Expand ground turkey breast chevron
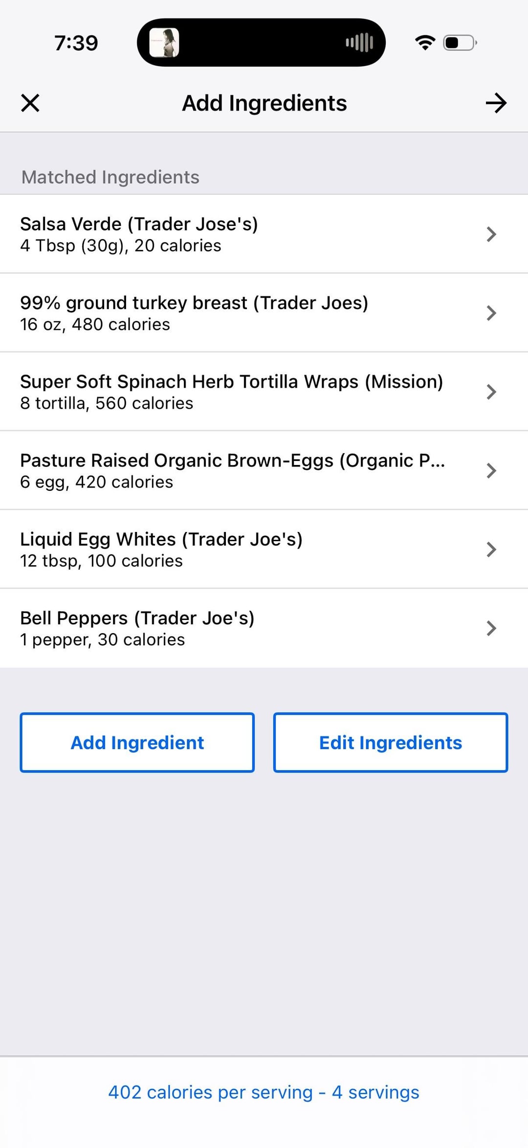This screenshot has width=528, height=1148. click(x=491, y=313)
